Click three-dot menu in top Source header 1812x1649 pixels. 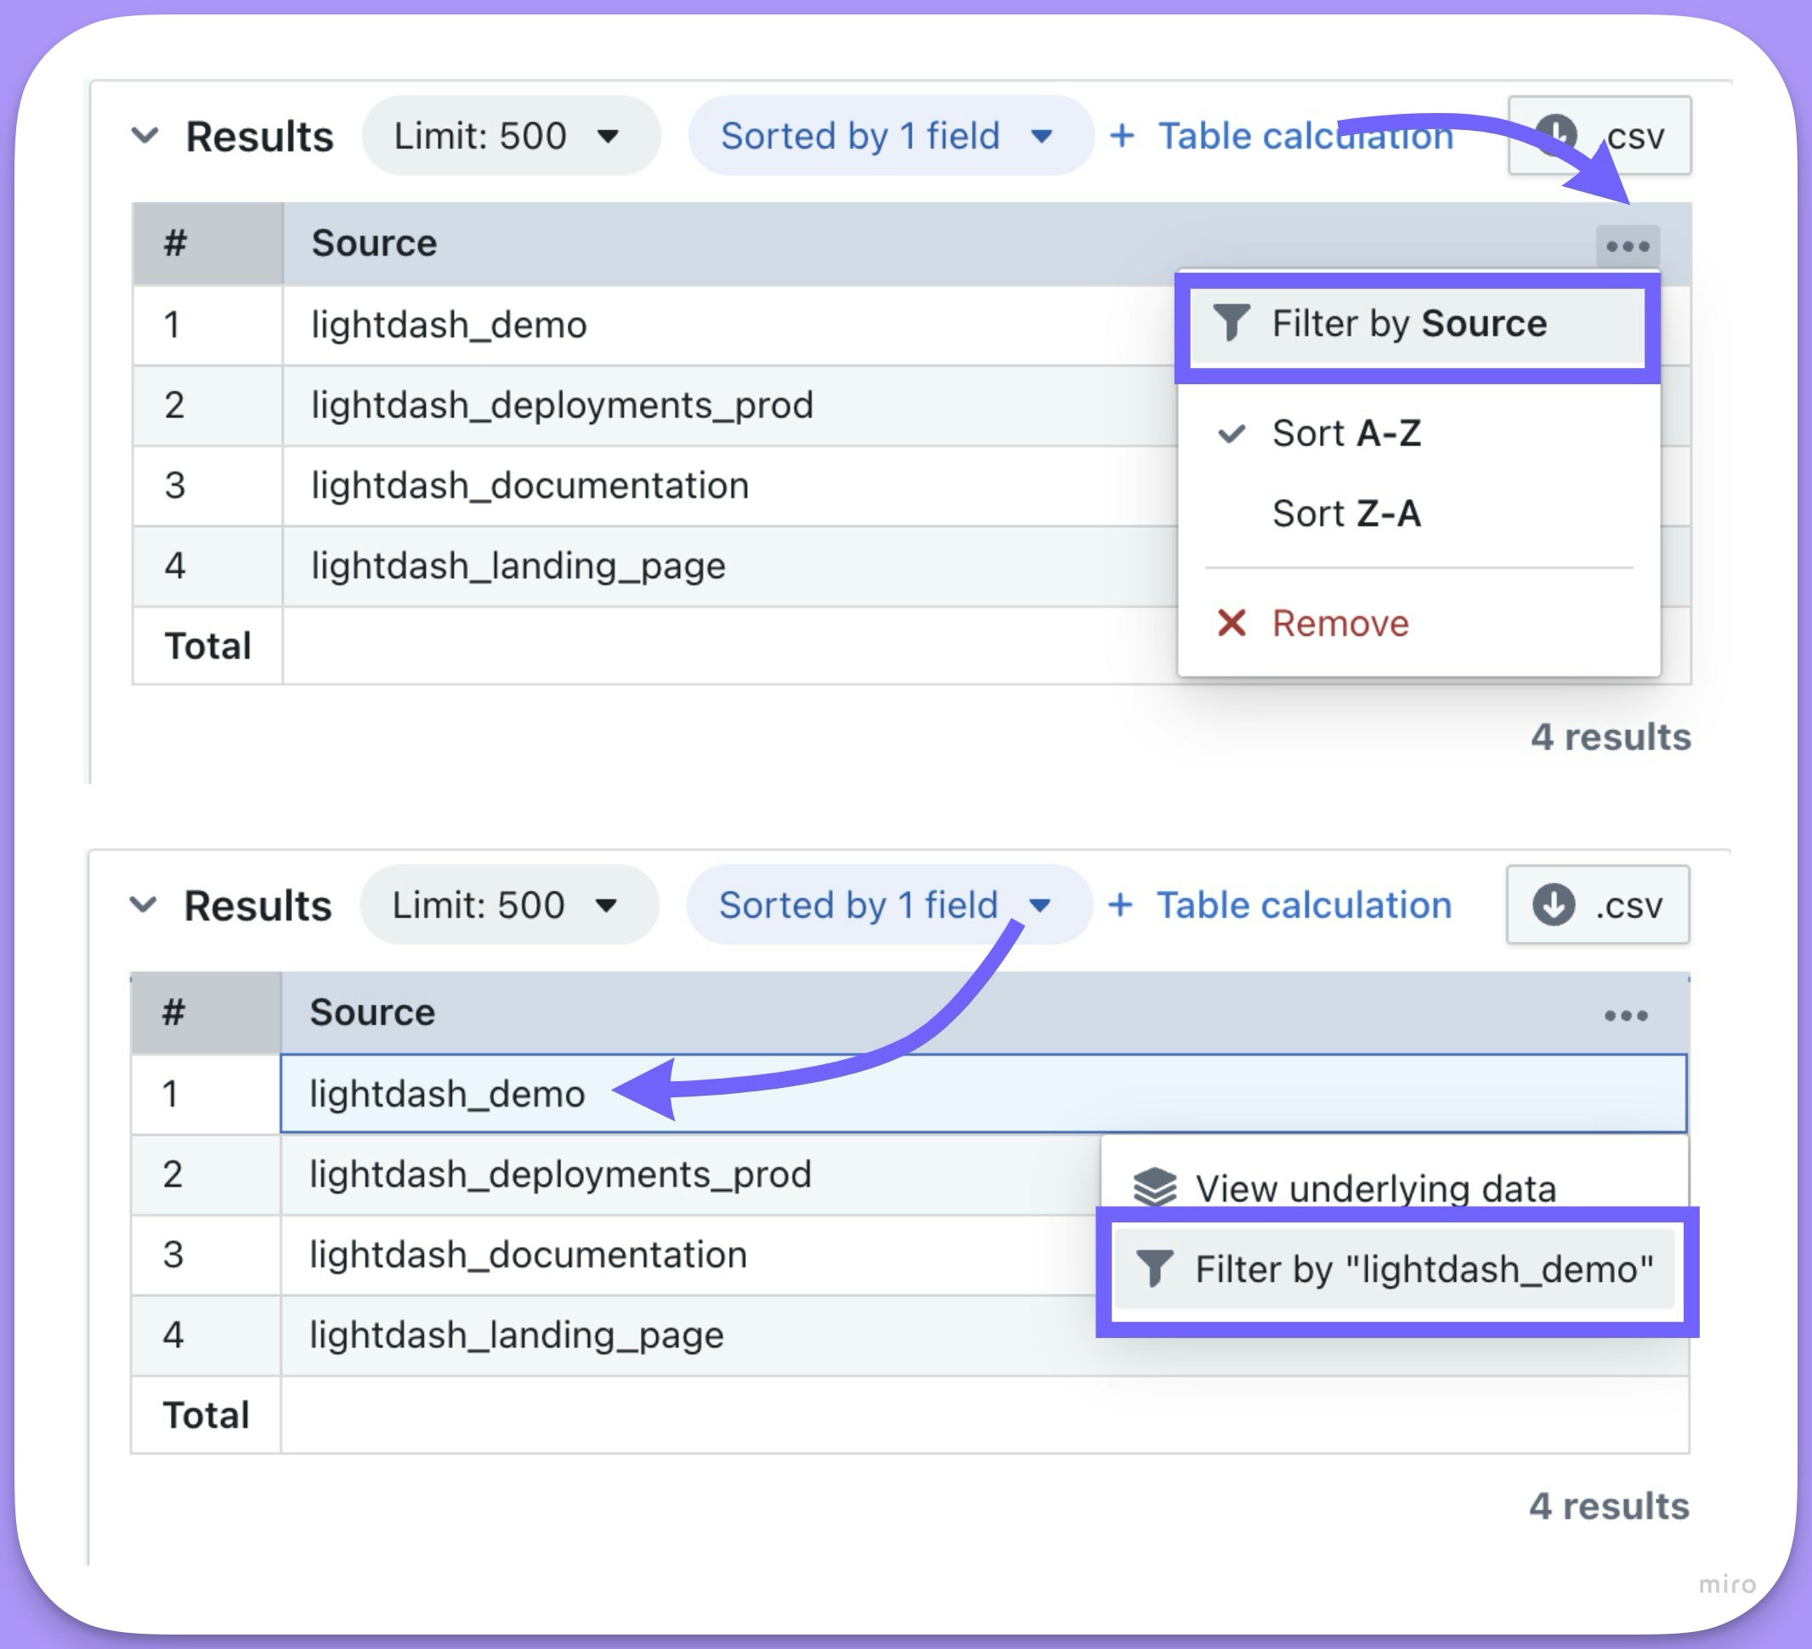(x=1627, y=246)
